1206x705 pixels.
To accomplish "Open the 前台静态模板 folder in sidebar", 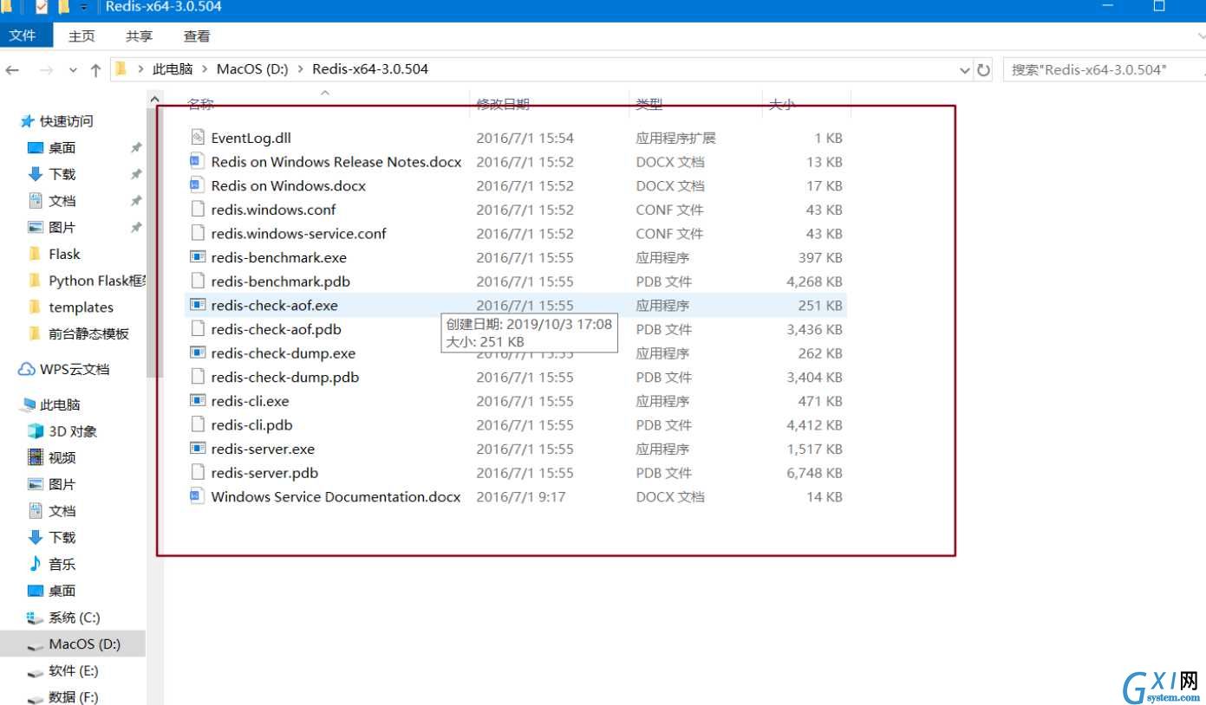I will click(88, 334).
